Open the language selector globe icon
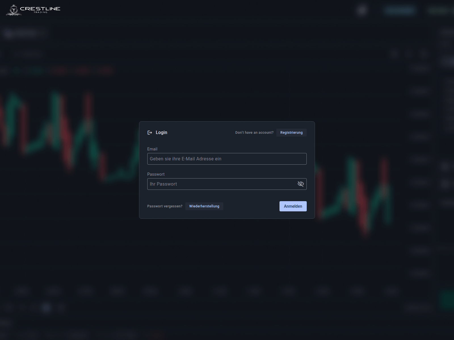The height and width of the screenshot is (340, 454). click(x=361, y=10)
